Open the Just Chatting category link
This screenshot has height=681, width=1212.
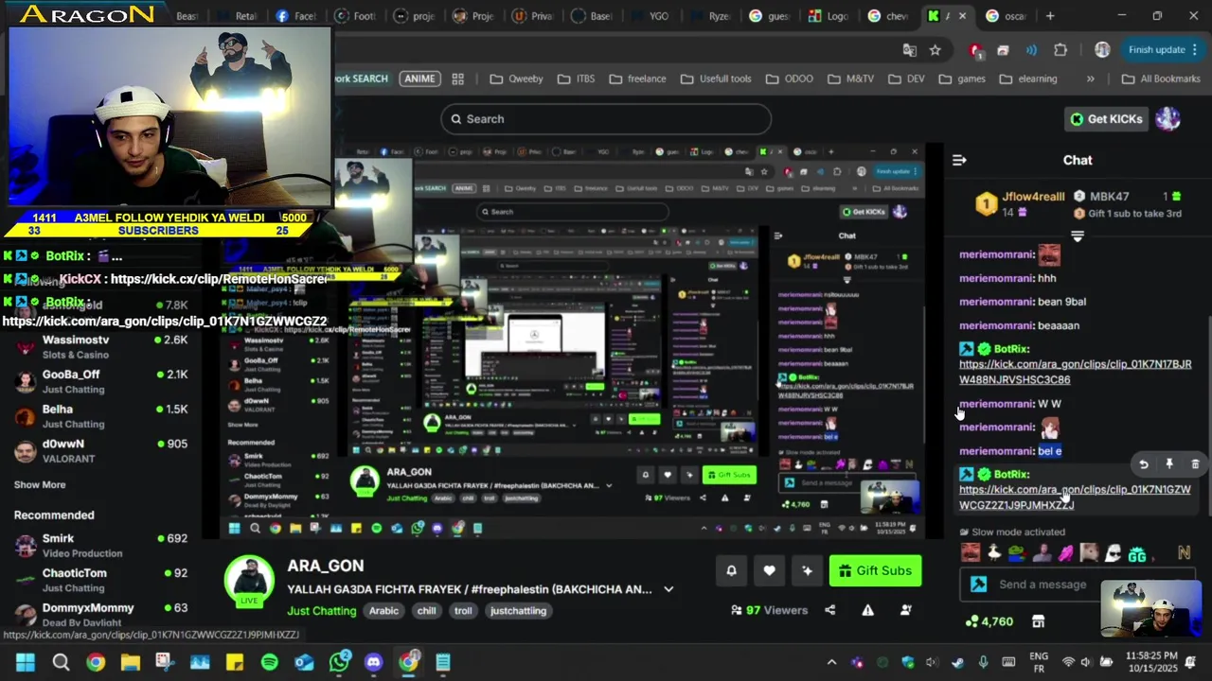[x=322, y=610]
